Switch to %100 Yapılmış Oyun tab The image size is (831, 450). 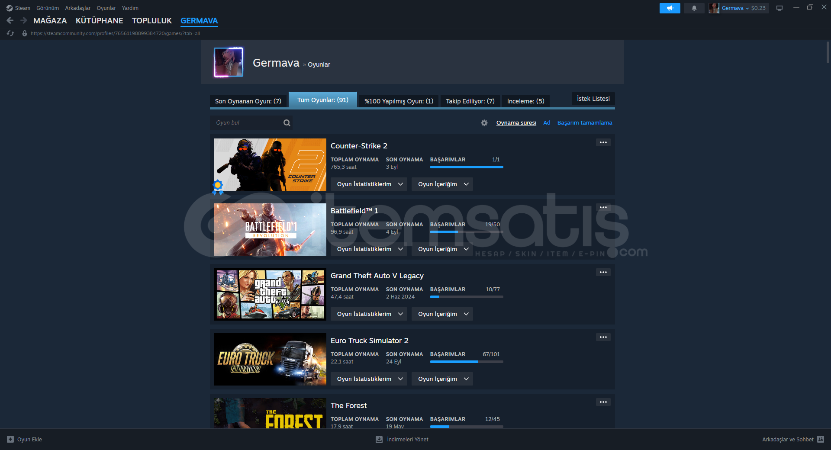coord(399,101)
